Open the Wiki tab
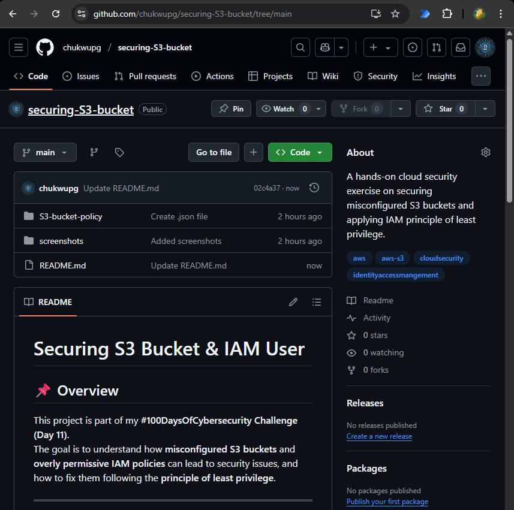Viewport: 514px width, 510px height. (323, 76)
